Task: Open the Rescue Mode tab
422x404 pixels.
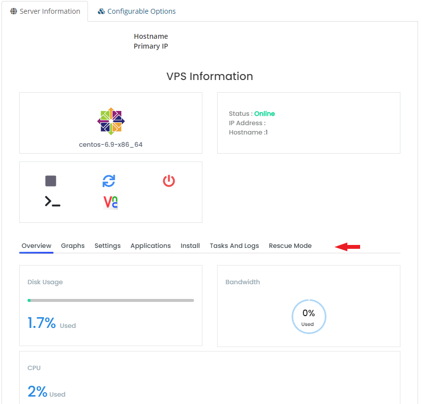Action: point(290,246)
